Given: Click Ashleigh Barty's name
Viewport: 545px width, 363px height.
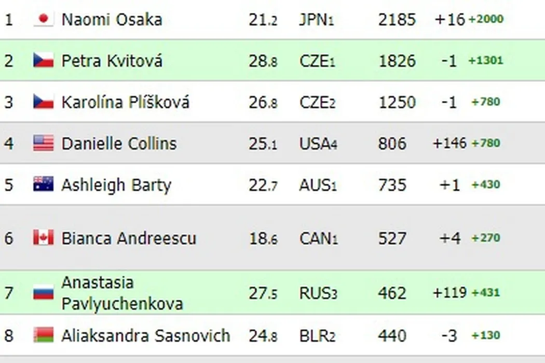Looking at the screenshot, I should coord(116,185).
